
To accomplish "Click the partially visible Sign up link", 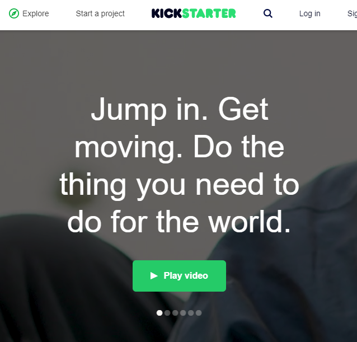I will click(352, 13).
